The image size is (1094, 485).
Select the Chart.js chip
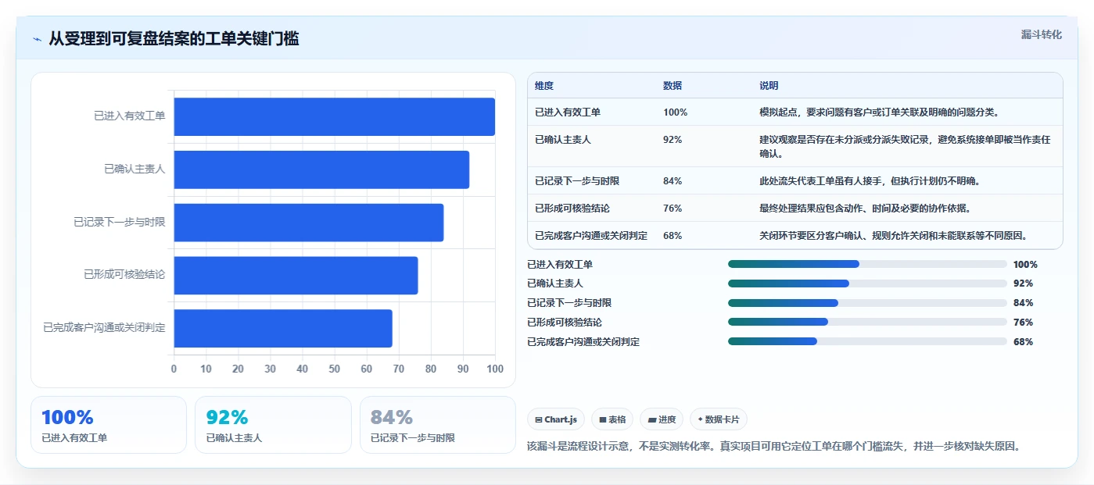tap(556, 419)
